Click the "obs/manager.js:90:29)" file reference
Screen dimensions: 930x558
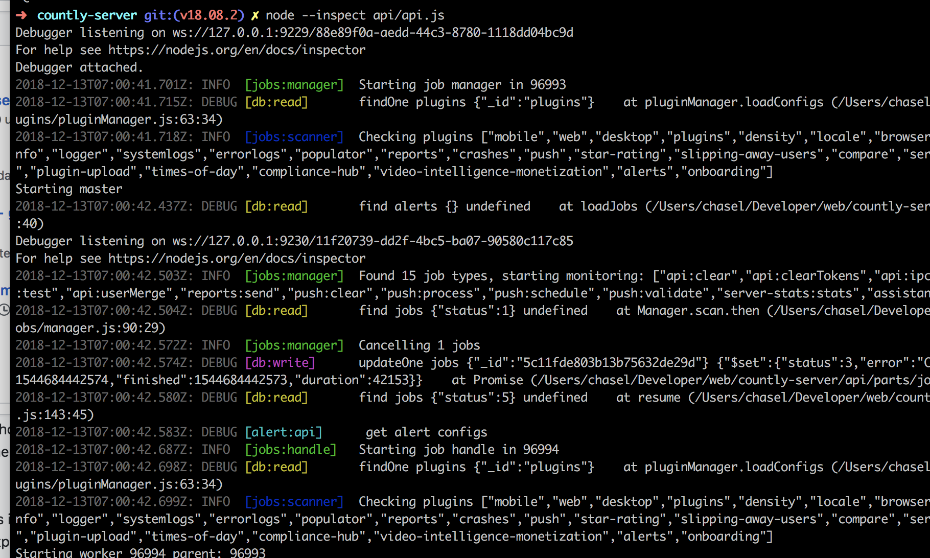(x=90, y=328)
